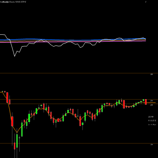Viewport: 158px width, 158px height.
Task: Click the 'Charts NYSE ETP-E' chart title
Action: [x=17, y=2]
